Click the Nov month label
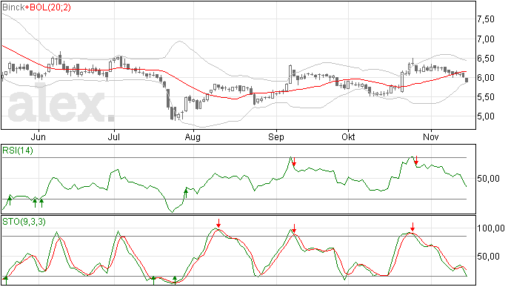This screenshot has height=287, width=511. (431, 136)
